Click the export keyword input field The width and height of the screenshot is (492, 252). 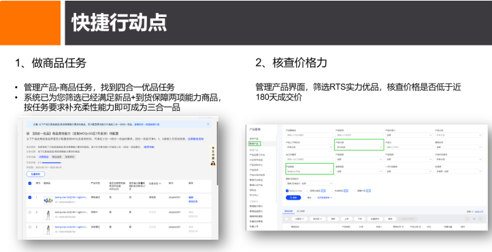point(309,160)
